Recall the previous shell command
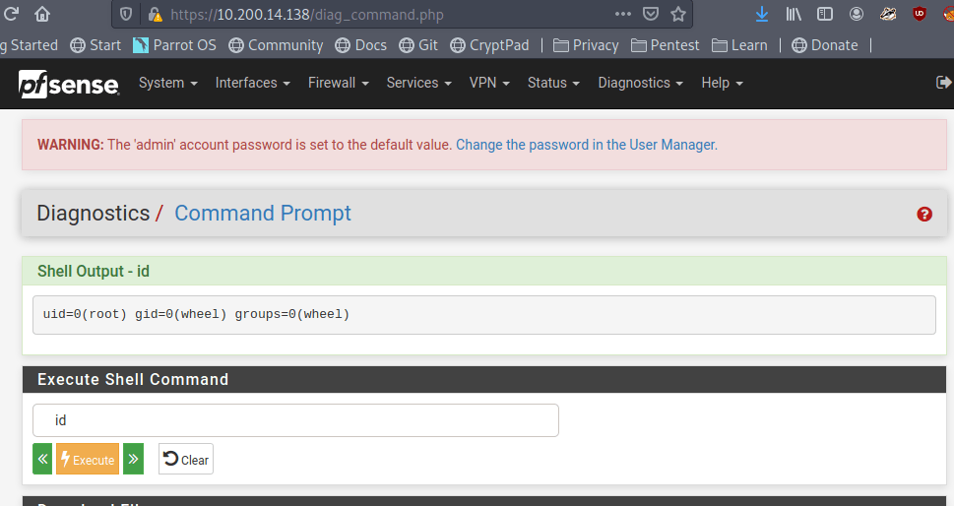 click(42, 460)
